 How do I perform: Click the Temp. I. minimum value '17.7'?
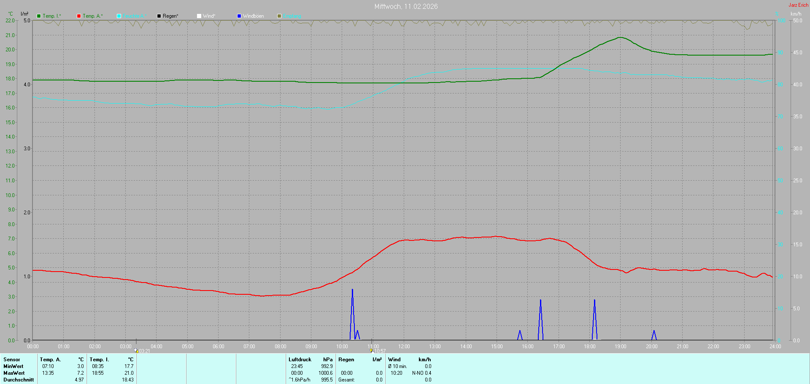(129, 366)
